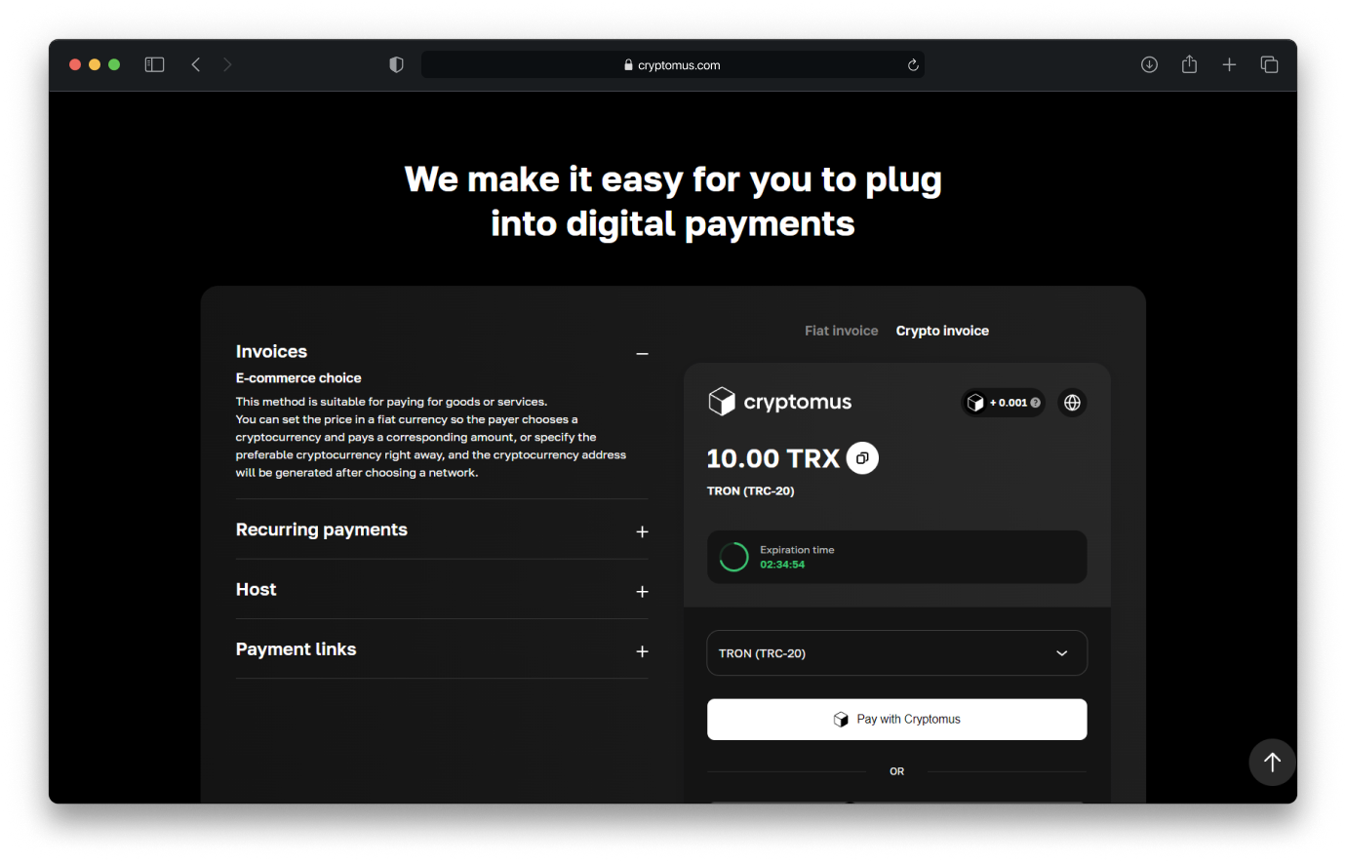Open Safari's privacy shield report
Screen dimensions: 1346x863
coord(396,64)
